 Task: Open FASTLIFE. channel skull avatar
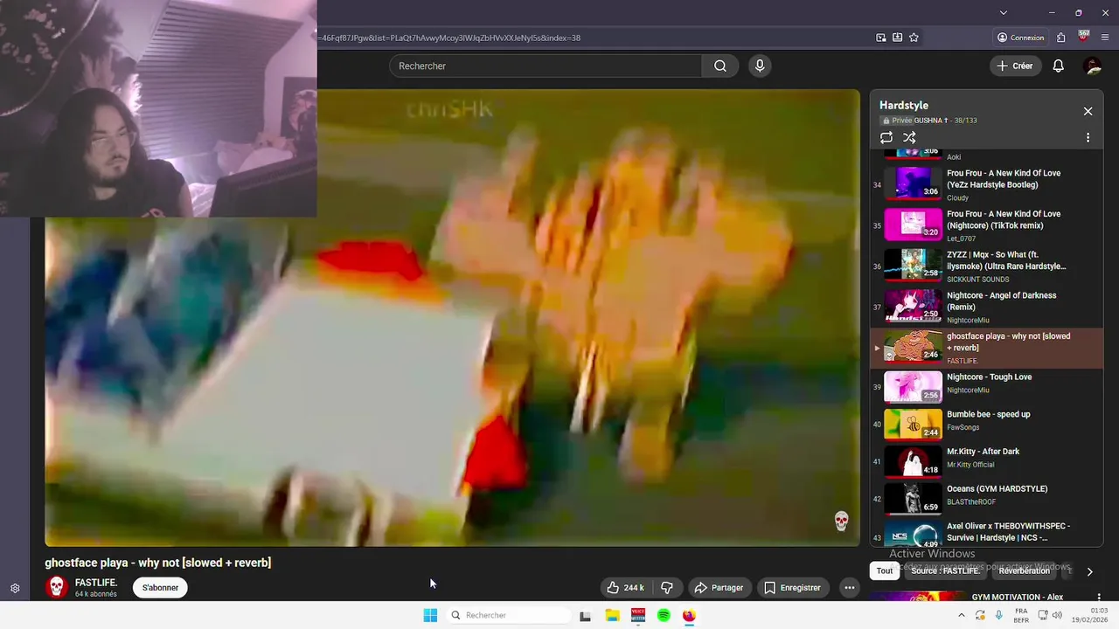click(57, 586)
